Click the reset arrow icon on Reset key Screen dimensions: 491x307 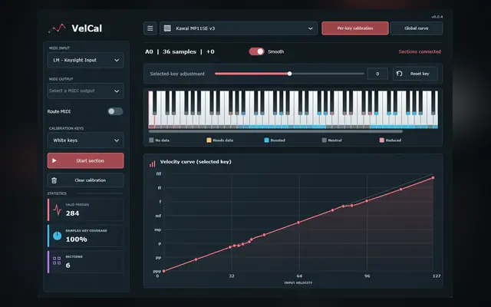(x=399, y=74)
